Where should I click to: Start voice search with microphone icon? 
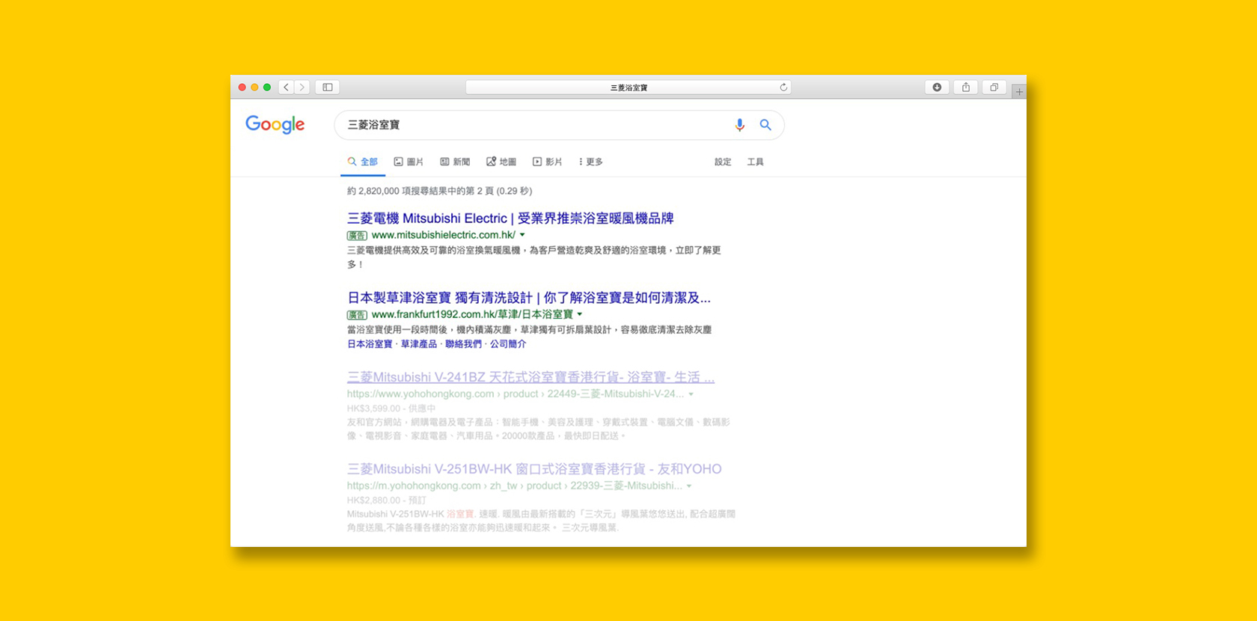tap(739, 125)
